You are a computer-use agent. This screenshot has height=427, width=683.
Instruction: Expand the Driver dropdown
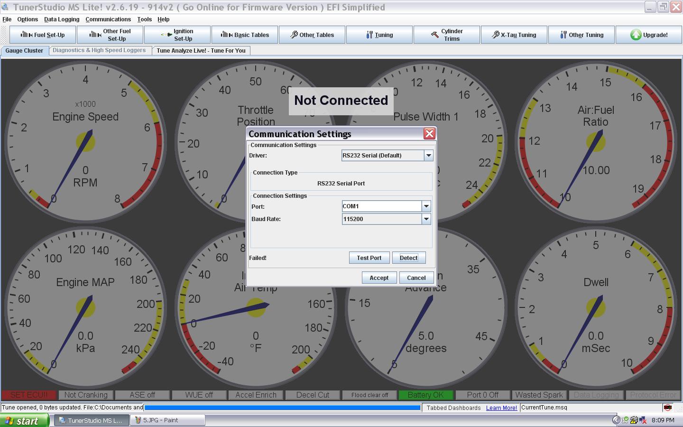428,155
